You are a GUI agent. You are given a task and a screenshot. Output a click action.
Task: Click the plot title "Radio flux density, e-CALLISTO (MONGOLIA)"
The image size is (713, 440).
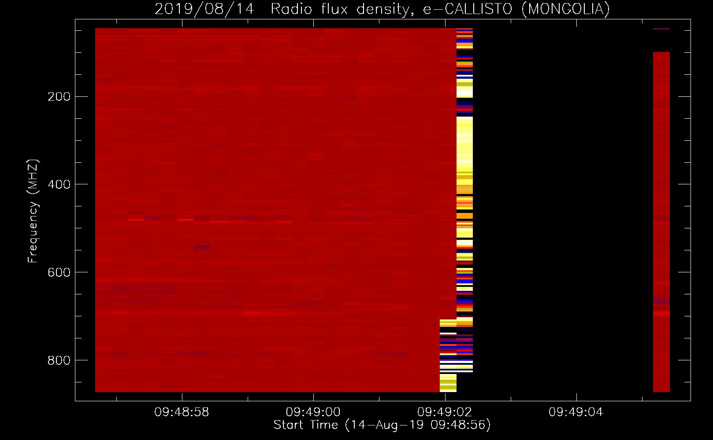440,9
